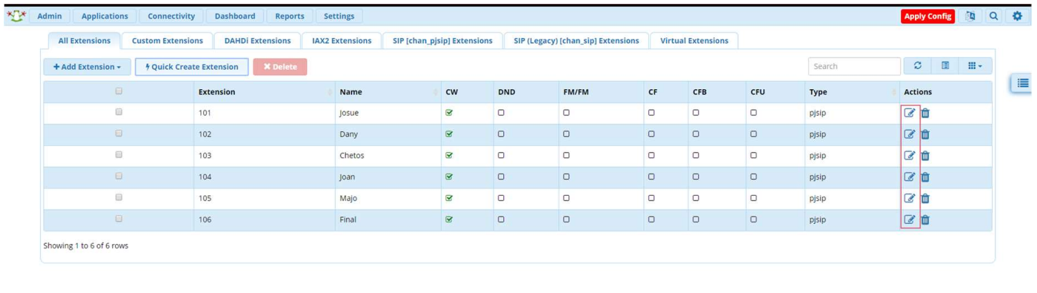1037x293 pixels.
Task: Open the Admin menu
Action: click(49, 16)
